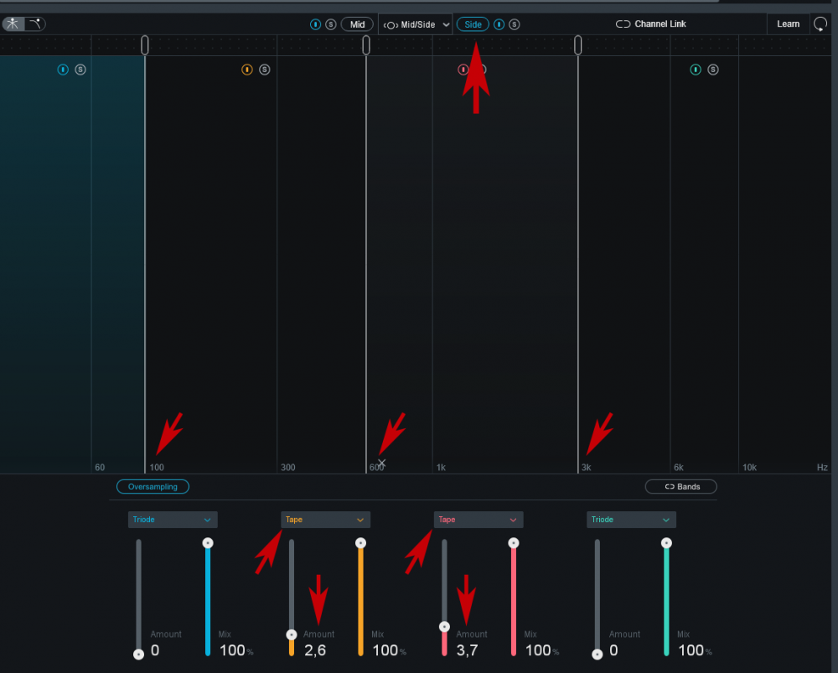This screenshot has height=673, width=838.
Task: Click the 1k frequency label
Action: click(x=441, y=467)
